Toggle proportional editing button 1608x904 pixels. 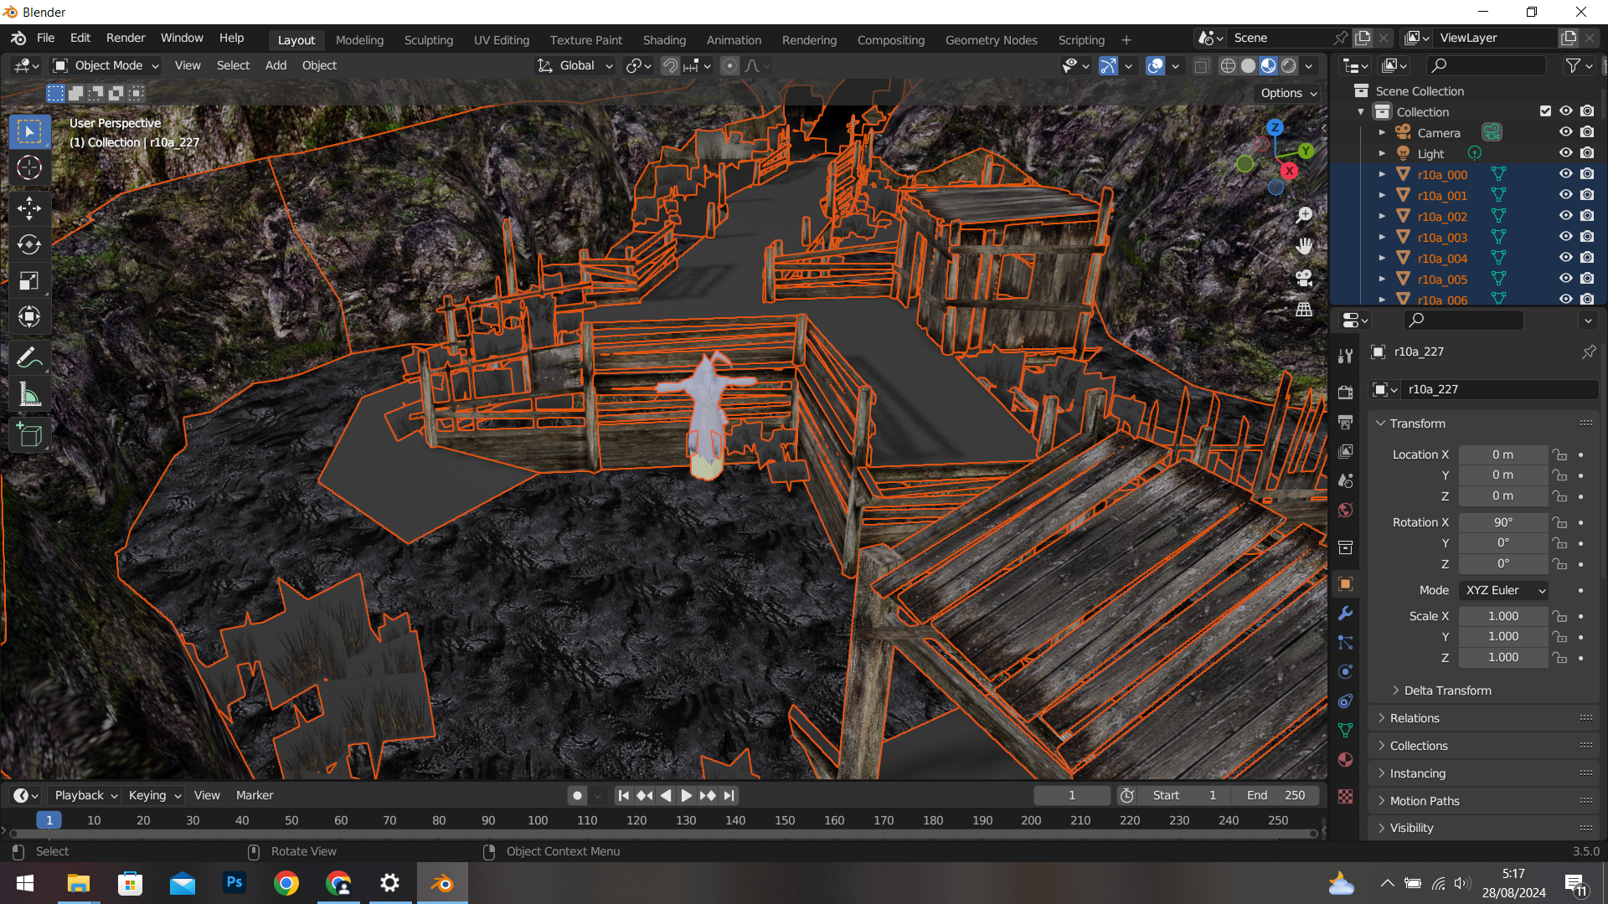(x=729, y=66)
